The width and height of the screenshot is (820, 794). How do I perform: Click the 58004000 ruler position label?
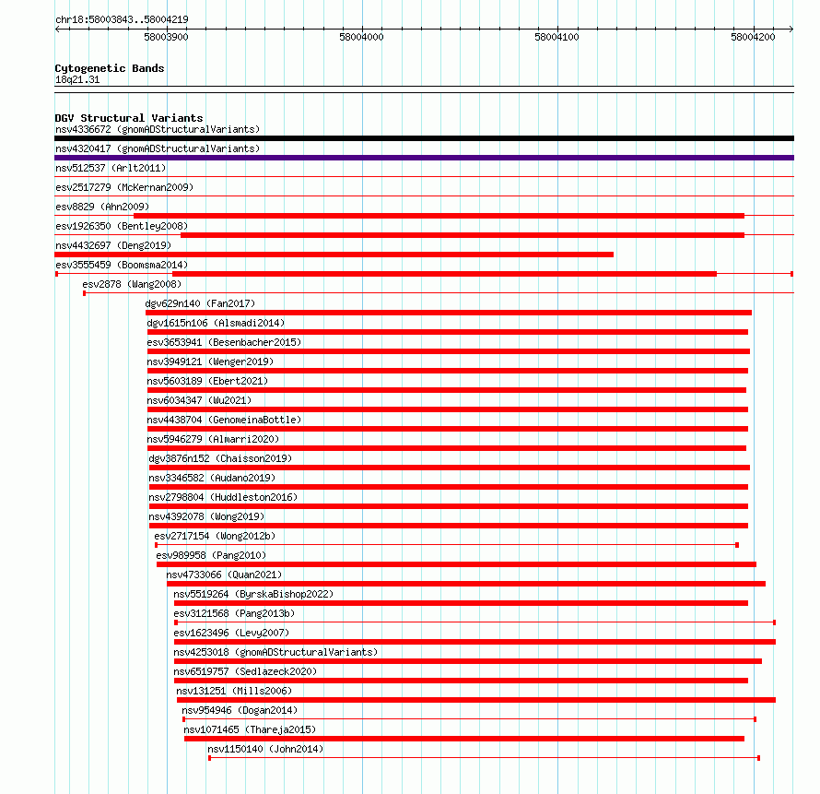pyautogui.click(x=361, y=37)
